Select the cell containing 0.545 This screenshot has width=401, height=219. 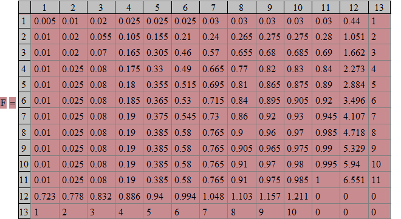(x=185, y=116)
